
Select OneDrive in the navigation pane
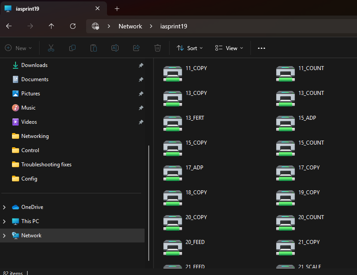[32, 207]
